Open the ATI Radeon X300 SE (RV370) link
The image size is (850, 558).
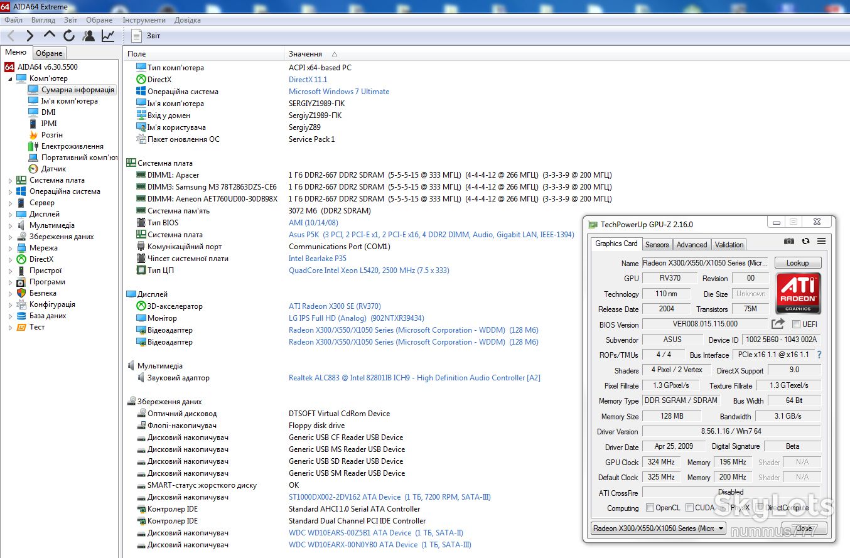click(335, 306)
